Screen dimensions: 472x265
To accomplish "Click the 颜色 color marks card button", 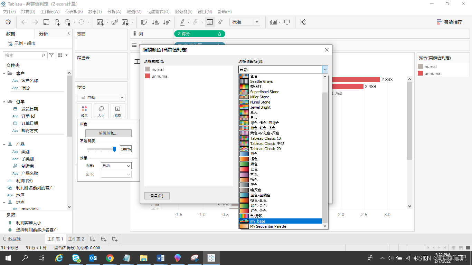I will (84, 111).
